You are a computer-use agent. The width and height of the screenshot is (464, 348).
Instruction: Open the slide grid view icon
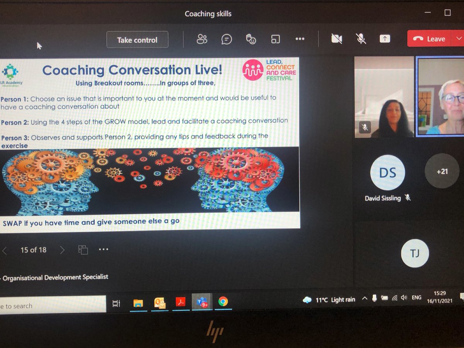(x=83, y=250)
